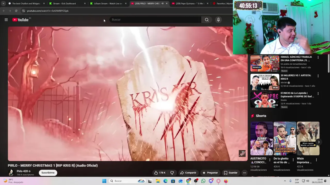330x185 pixels.
Task: Switch to the Pepe Quintana YouTube tab
Action: click(190, 4)
